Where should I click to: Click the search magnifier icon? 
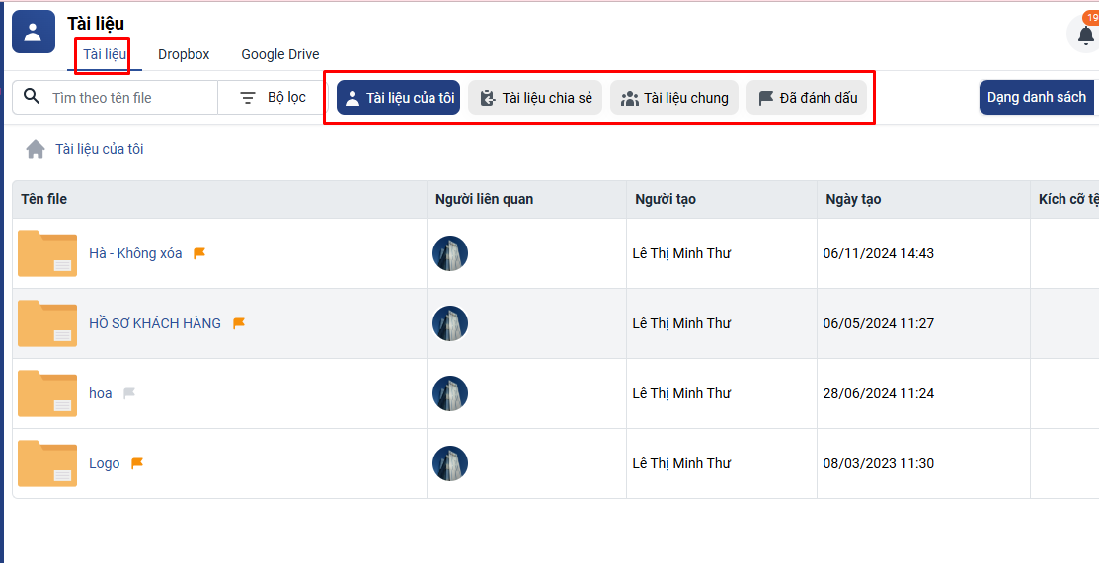pos(32,97)
